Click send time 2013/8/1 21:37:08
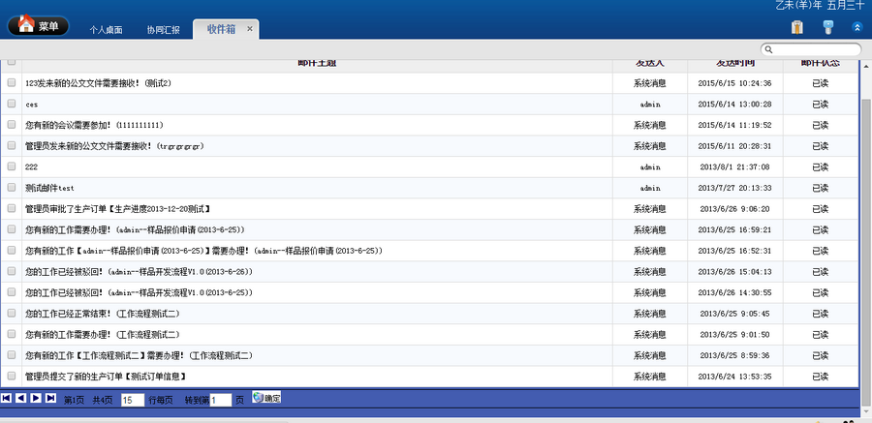Viewport: 872px width, 423px height. [x=734, y=167]
